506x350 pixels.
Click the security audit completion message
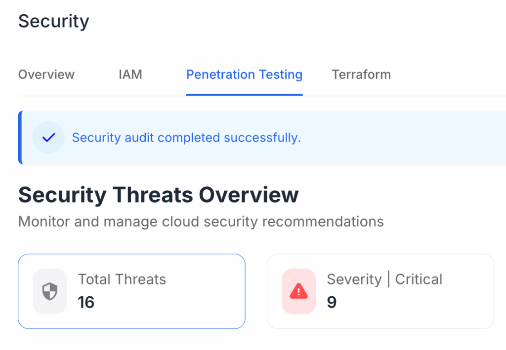pyautogui.click(x=187, y=138)
